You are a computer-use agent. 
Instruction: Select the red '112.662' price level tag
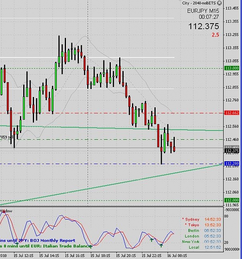pos(232,113)
